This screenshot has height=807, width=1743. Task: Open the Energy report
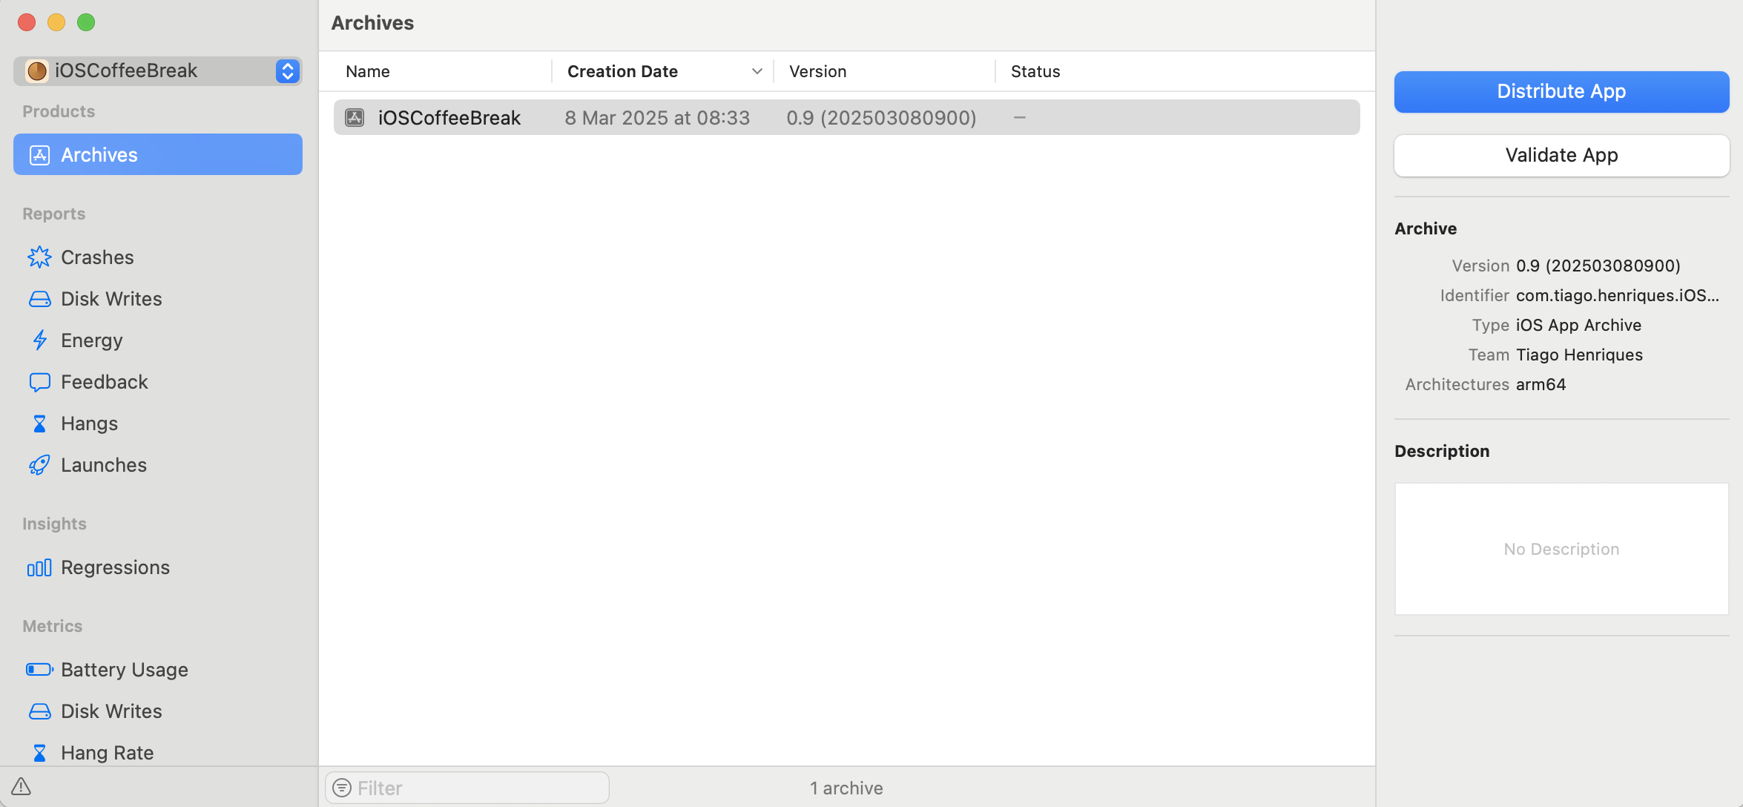[x=92, y=340]
